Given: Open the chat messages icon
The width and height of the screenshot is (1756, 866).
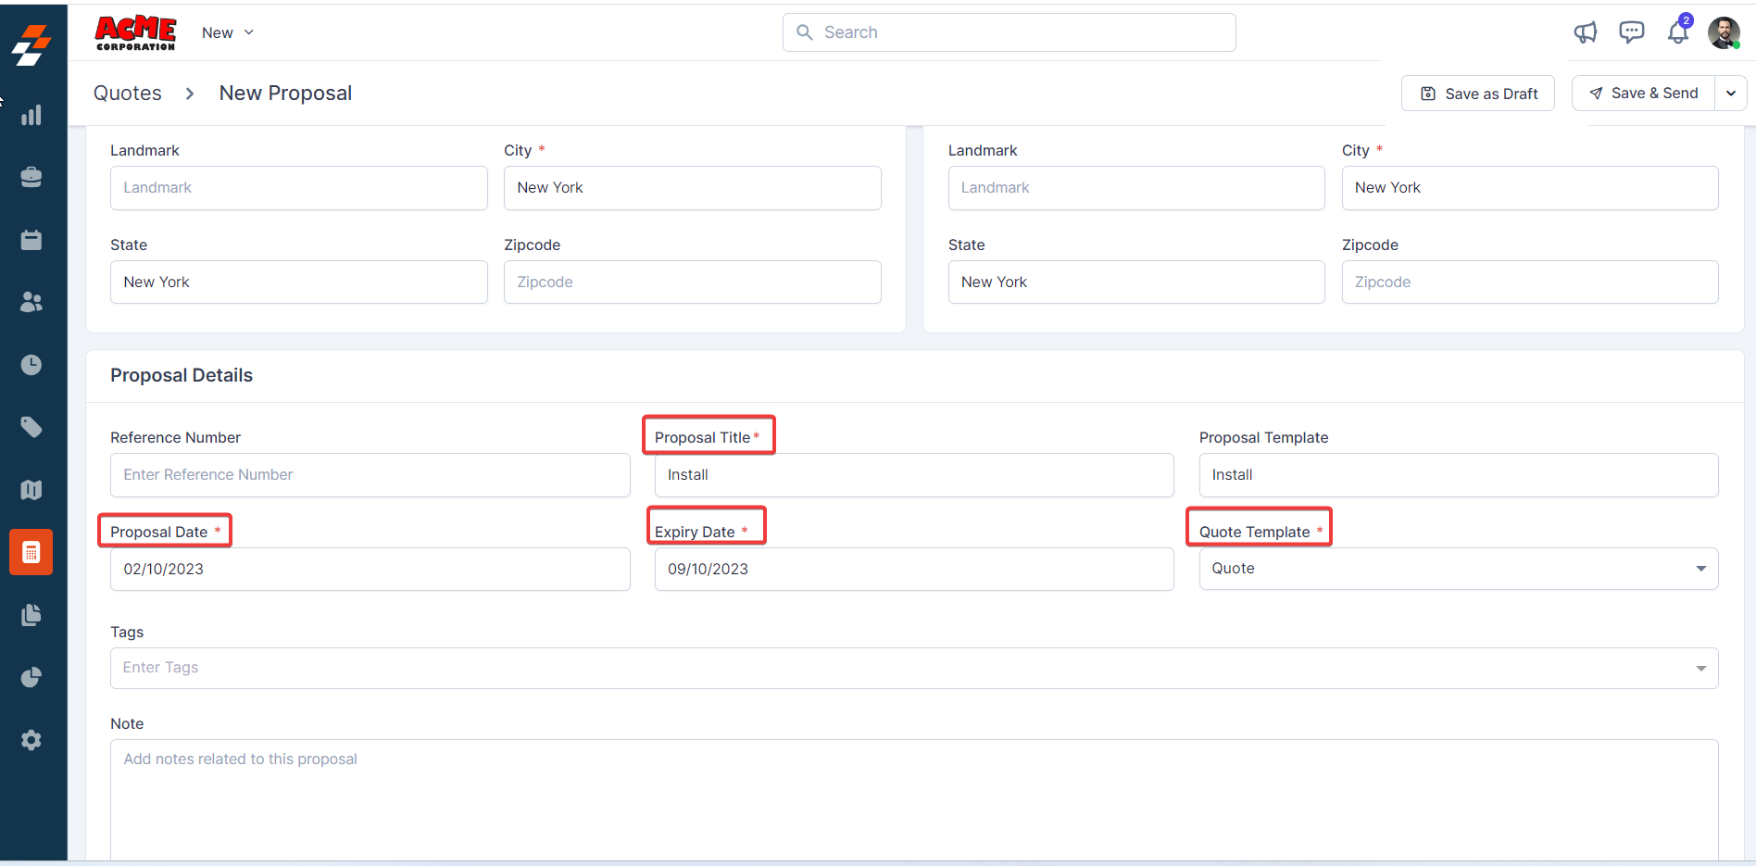Looking at the screenshot, I should (1631, 32).
